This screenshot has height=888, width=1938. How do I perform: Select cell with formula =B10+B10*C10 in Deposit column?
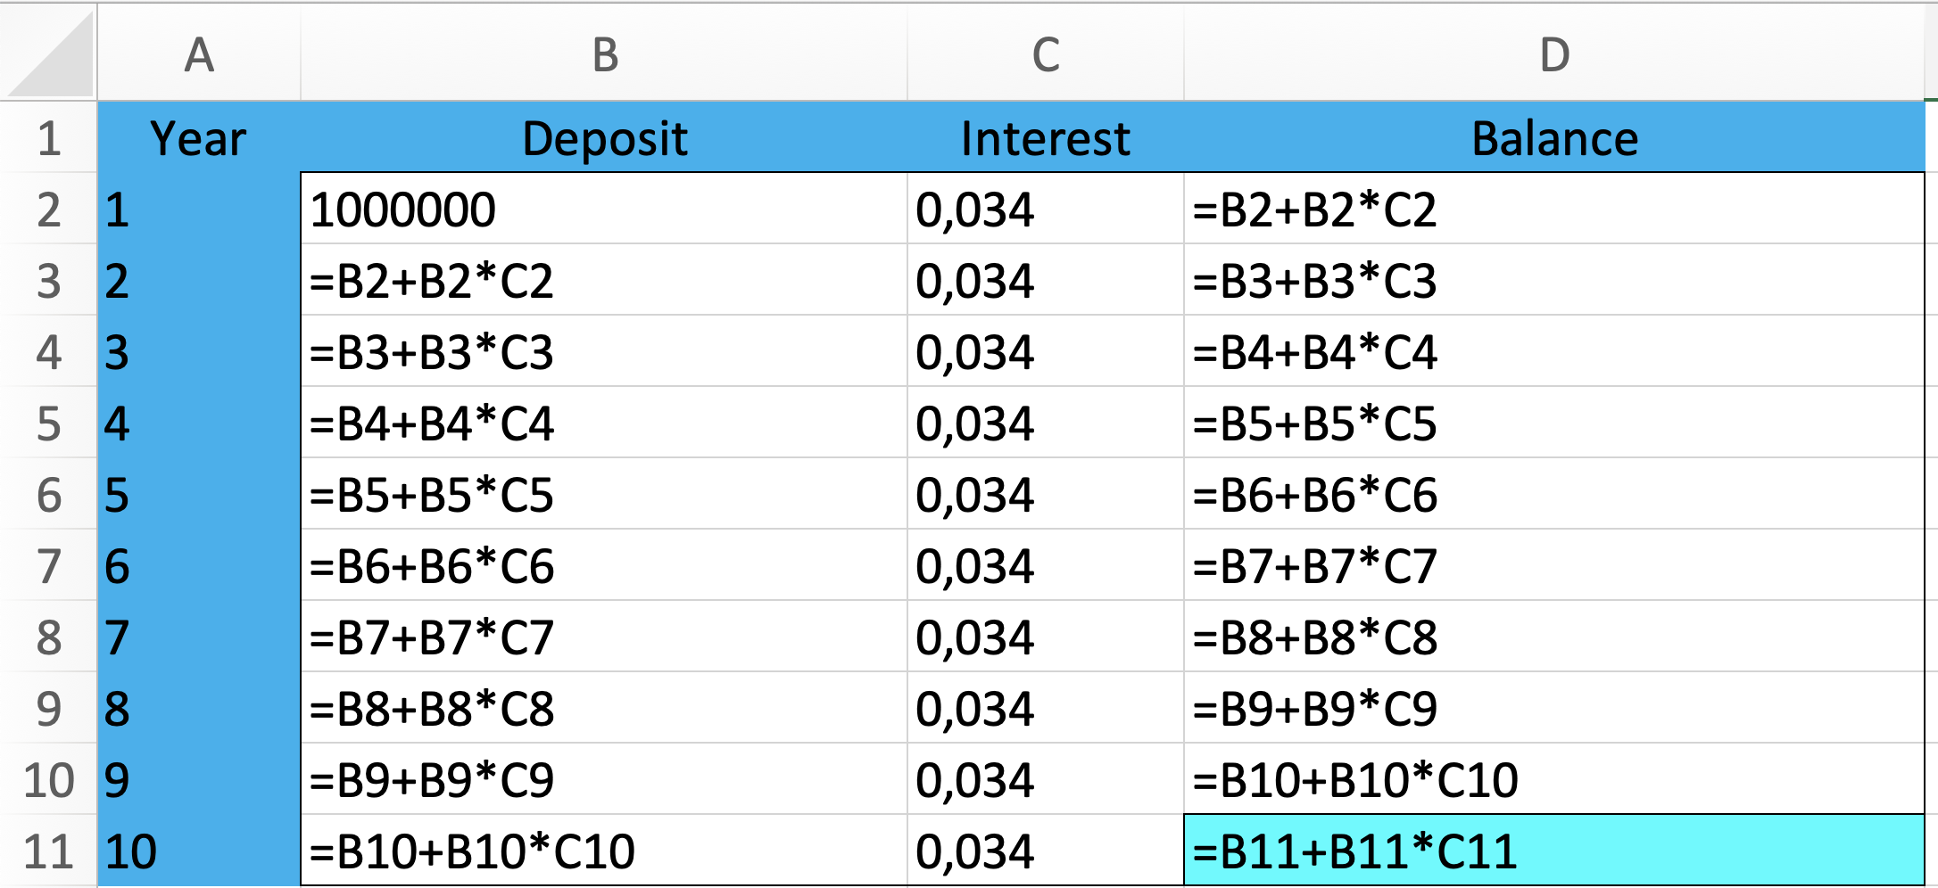coord(604,851)
